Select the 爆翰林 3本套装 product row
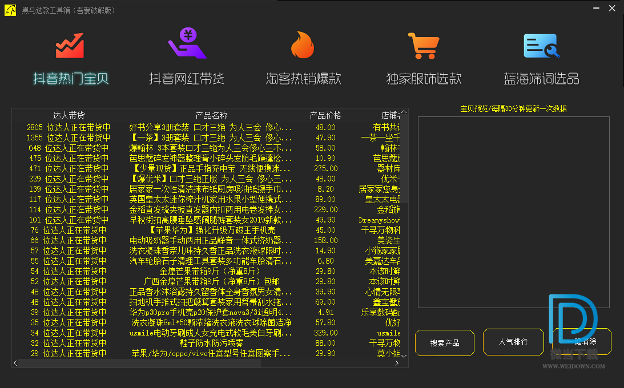 206,148
